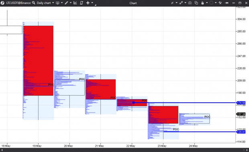Click the dark circle color selector
This screenshot has height=152, width=249.
point(211,3)
